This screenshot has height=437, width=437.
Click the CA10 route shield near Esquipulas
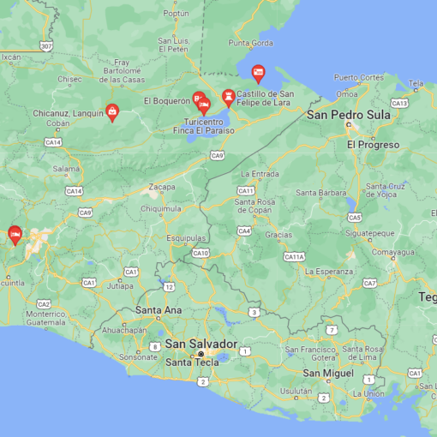click(x=201, y=253)
